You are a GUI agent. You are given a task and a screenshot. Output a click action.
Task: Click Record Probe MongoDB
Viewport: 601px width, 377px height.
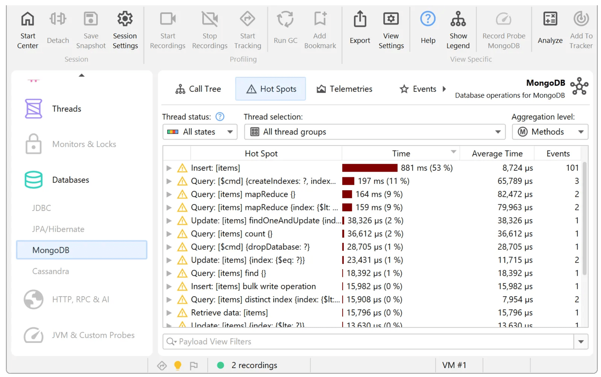pyautogui.click(x=504, y=30)
